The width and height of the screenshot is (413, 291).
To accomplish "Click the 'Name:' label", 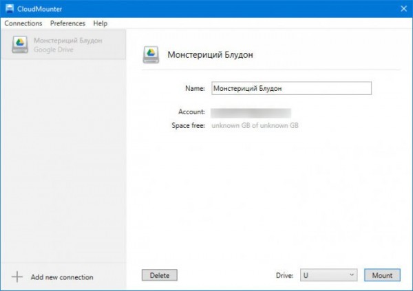I will pos(195,88).
